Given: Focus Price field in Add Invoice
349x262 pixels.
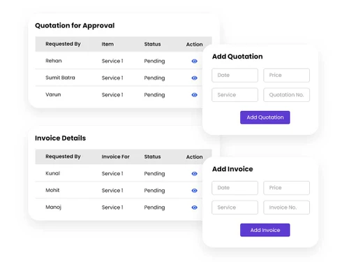Looking at the screenshot, I should [286, 188].
